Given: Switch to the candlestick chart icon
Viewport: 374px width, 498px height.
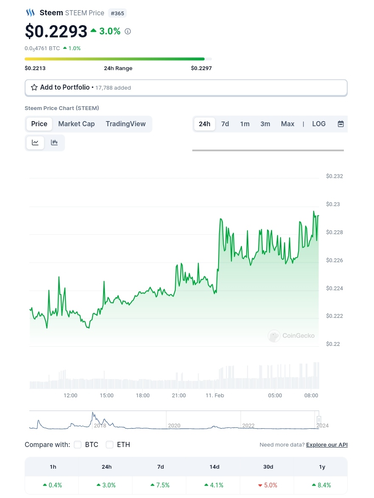Looking at the screenshot, I should [x=54, y=142].
